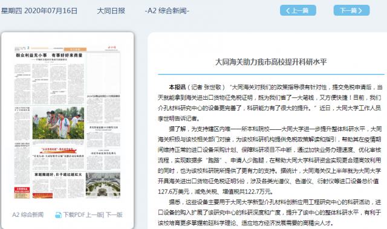The width and height of the screenshot is (387, 229).
Task: Click the 本报讯 byline at the start of the article
Action: tap(177, 87)
